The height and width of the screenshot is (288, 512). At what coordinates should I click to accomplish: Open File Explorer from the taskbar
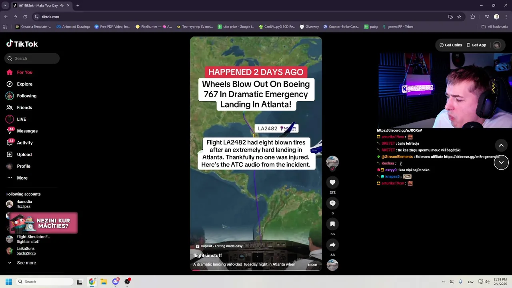pyautogui.click(x=104, y=282)
